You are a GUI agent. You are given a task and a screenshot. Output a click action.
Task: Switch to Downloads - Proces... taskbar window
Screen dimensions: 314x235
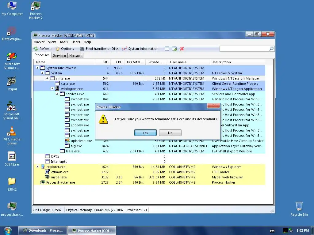pos(42,230)
